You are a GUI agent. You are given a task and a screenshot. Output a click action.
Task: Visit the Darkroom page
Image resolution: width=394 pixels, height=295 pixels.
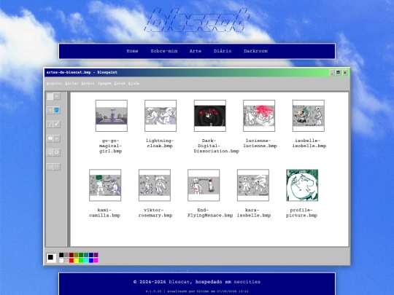(255, 51)
